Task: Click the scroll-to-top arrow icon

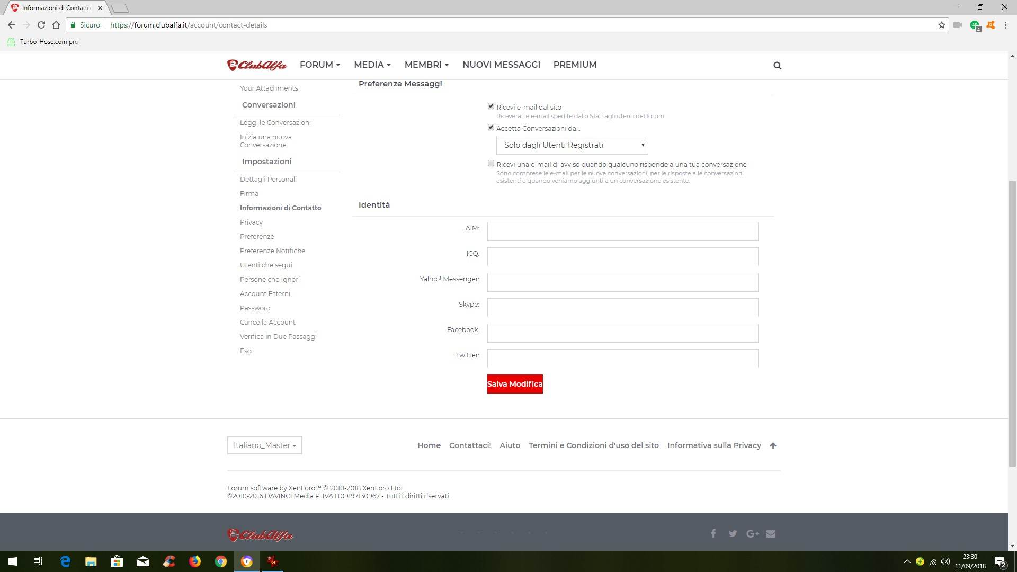Action: pyautogui.click(x=773, y=445)
